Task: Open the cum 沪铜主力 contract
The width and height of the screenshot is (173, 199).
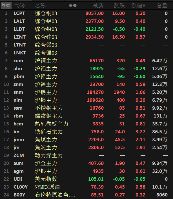Action: coord(86,61)
